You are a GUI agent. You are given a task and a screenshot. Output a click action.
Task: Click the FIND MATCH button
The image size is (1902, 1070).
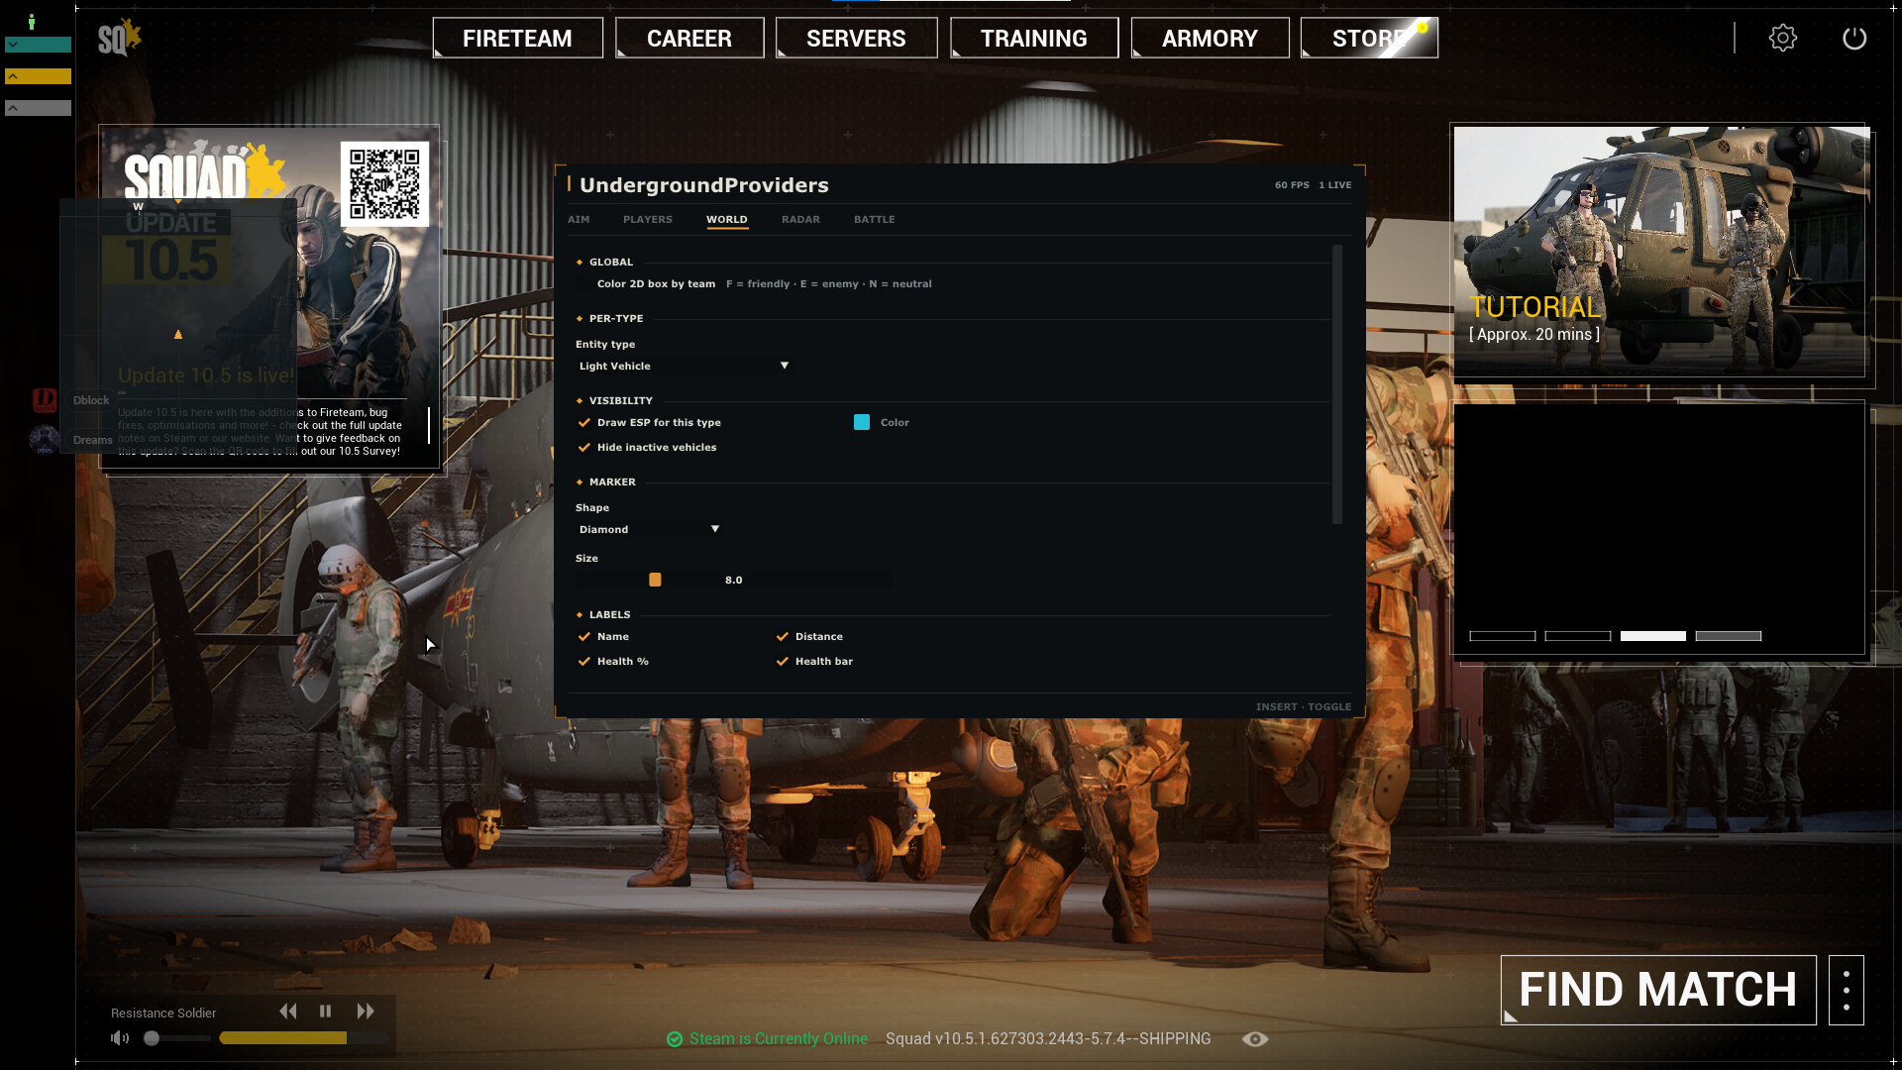click(1658, 990)
